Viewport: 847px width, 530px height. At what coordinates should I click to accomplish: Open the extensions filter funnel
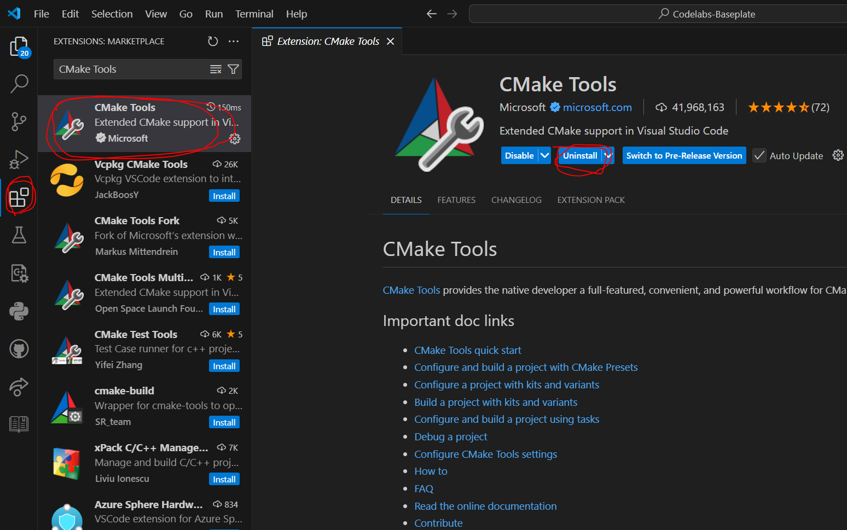pos(234,69)
